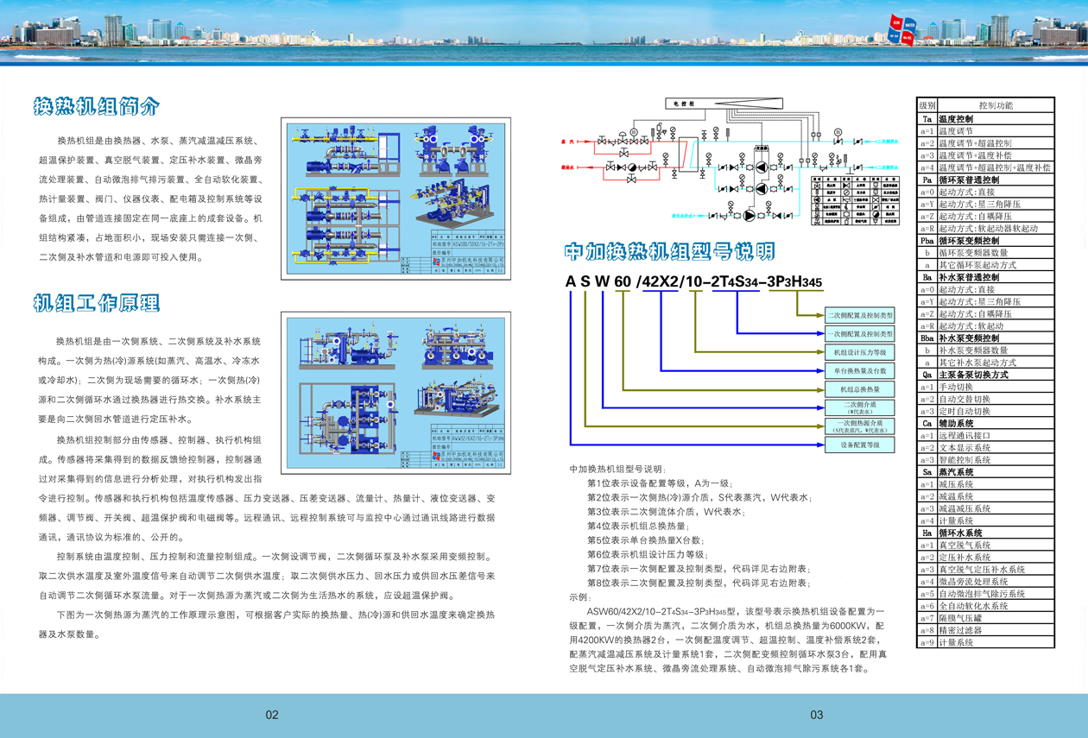Click the page number 03 in footer
The image size is (1088, 738).
click(816, 715)
